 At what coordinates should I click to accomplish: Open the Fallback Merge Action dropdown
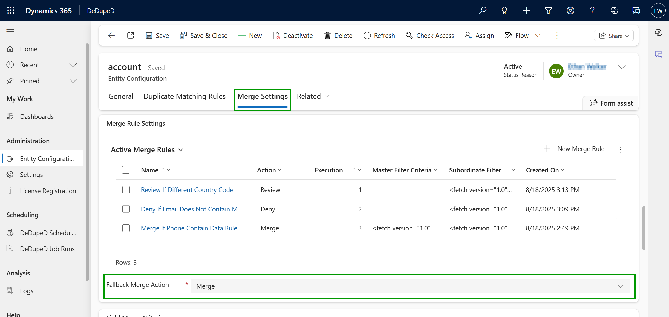(x=410, y=286)
